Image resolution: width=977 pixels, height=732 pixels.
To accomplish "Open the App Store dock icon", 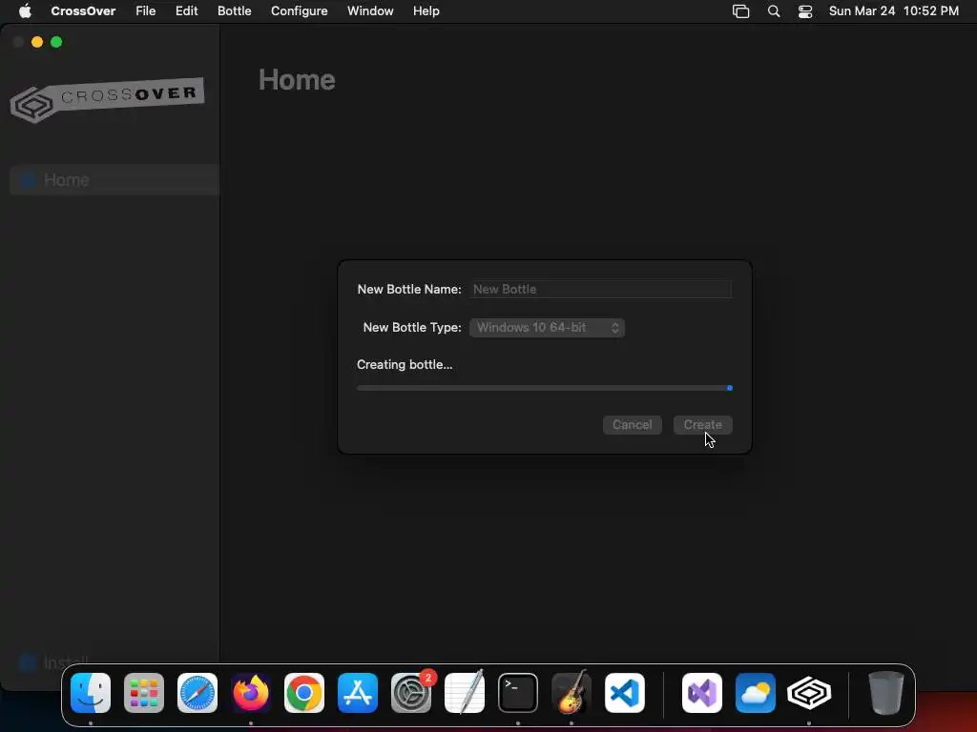I will tap(358, 693).
